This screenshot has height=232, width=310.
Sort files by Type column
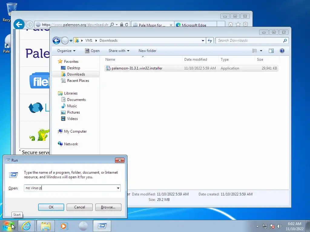click(x=237, y=60)
